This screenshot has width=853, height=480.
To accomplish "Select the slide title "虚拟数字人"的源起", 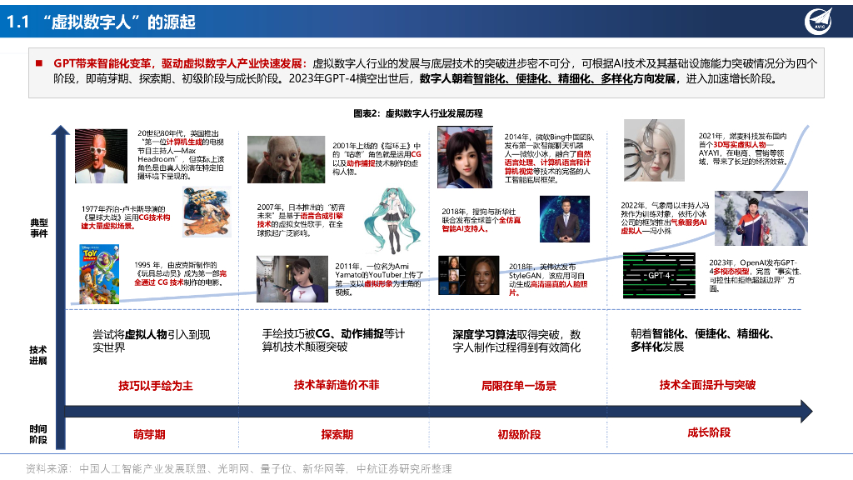I will point(118,22).
